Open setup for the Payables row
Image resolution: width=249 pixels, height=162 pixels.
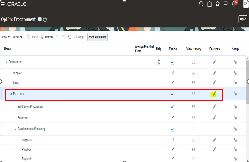235,149
